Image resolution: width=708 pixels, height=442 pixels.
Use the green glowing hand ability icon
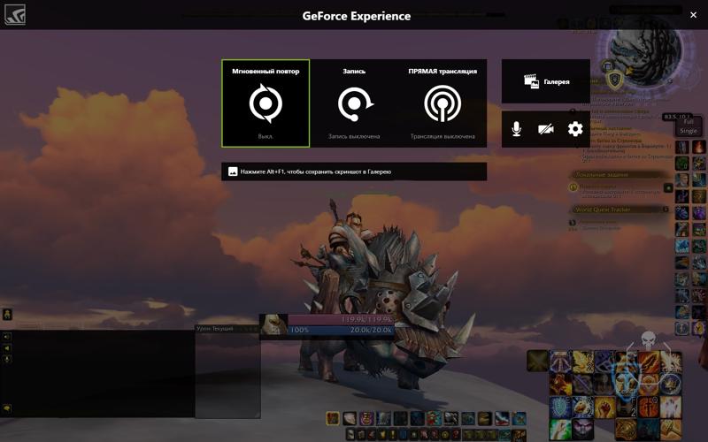click(560, 430)
